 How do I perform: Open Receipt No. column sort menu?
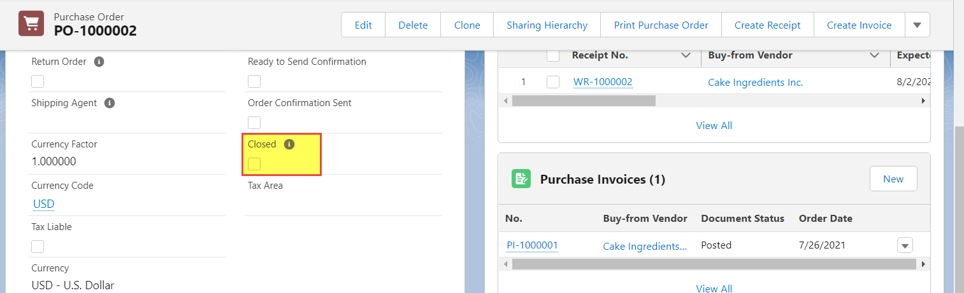point(686,55)
